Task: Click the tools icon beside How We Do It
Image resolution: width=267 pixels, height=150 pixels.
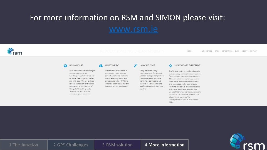Action: coord(135,66)
